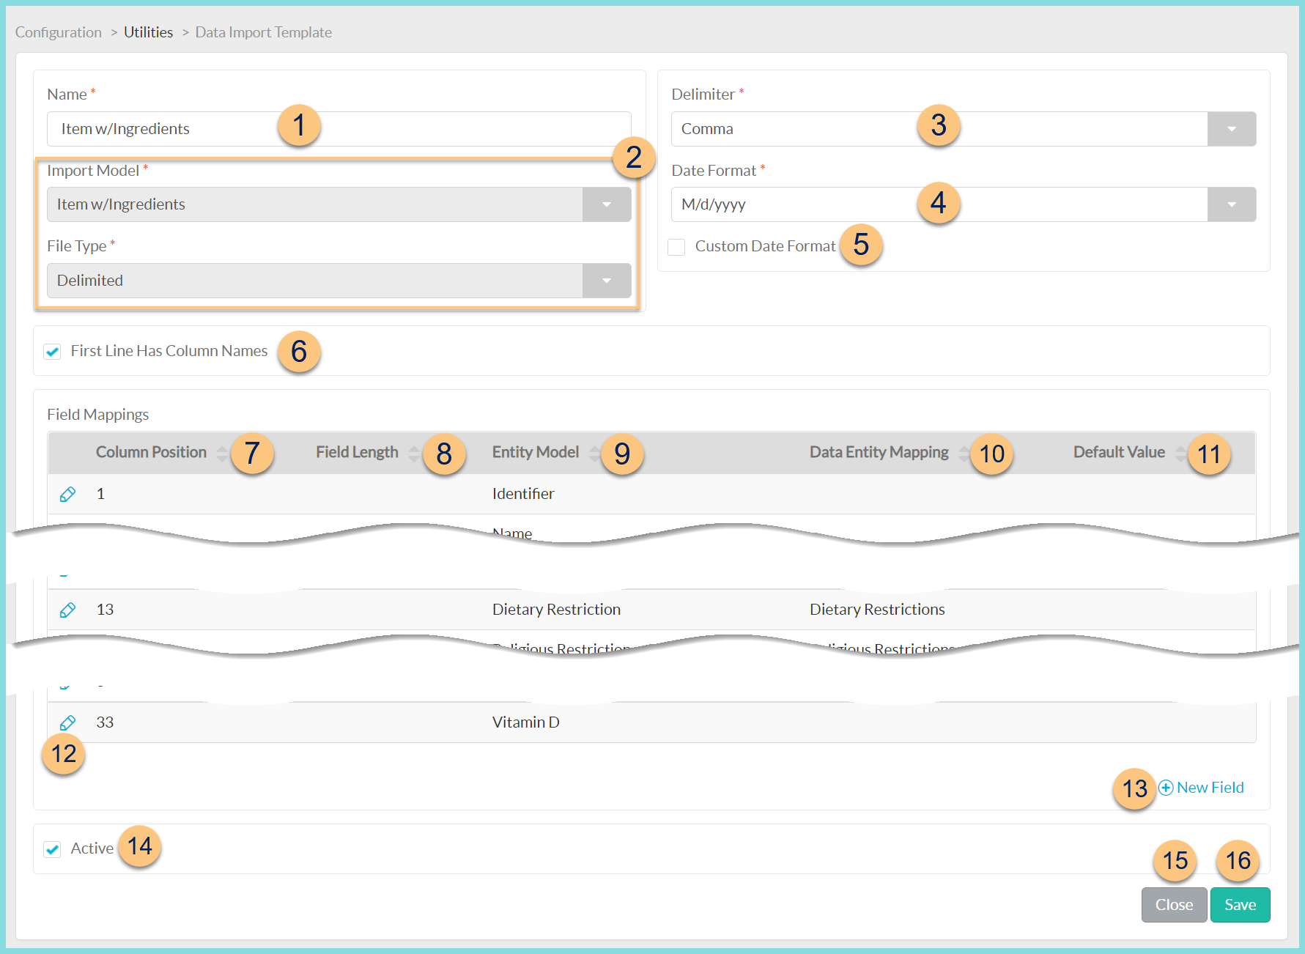This screenshot has height=954, width=1305.
Task: Edit the Vitamin D field mapping at position 33
Action: point(67,722)
